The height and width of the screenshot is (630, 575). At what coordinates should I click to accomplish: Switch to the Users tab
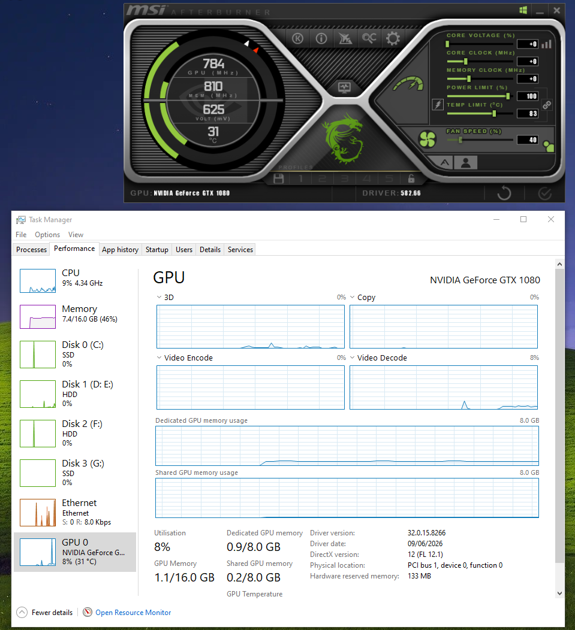pos(184,250)
